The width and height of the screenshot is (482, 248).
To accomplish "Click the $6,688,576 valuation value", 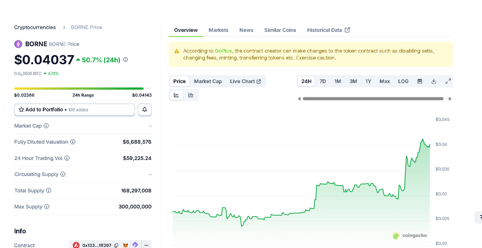I will click(x=137, y=142).
